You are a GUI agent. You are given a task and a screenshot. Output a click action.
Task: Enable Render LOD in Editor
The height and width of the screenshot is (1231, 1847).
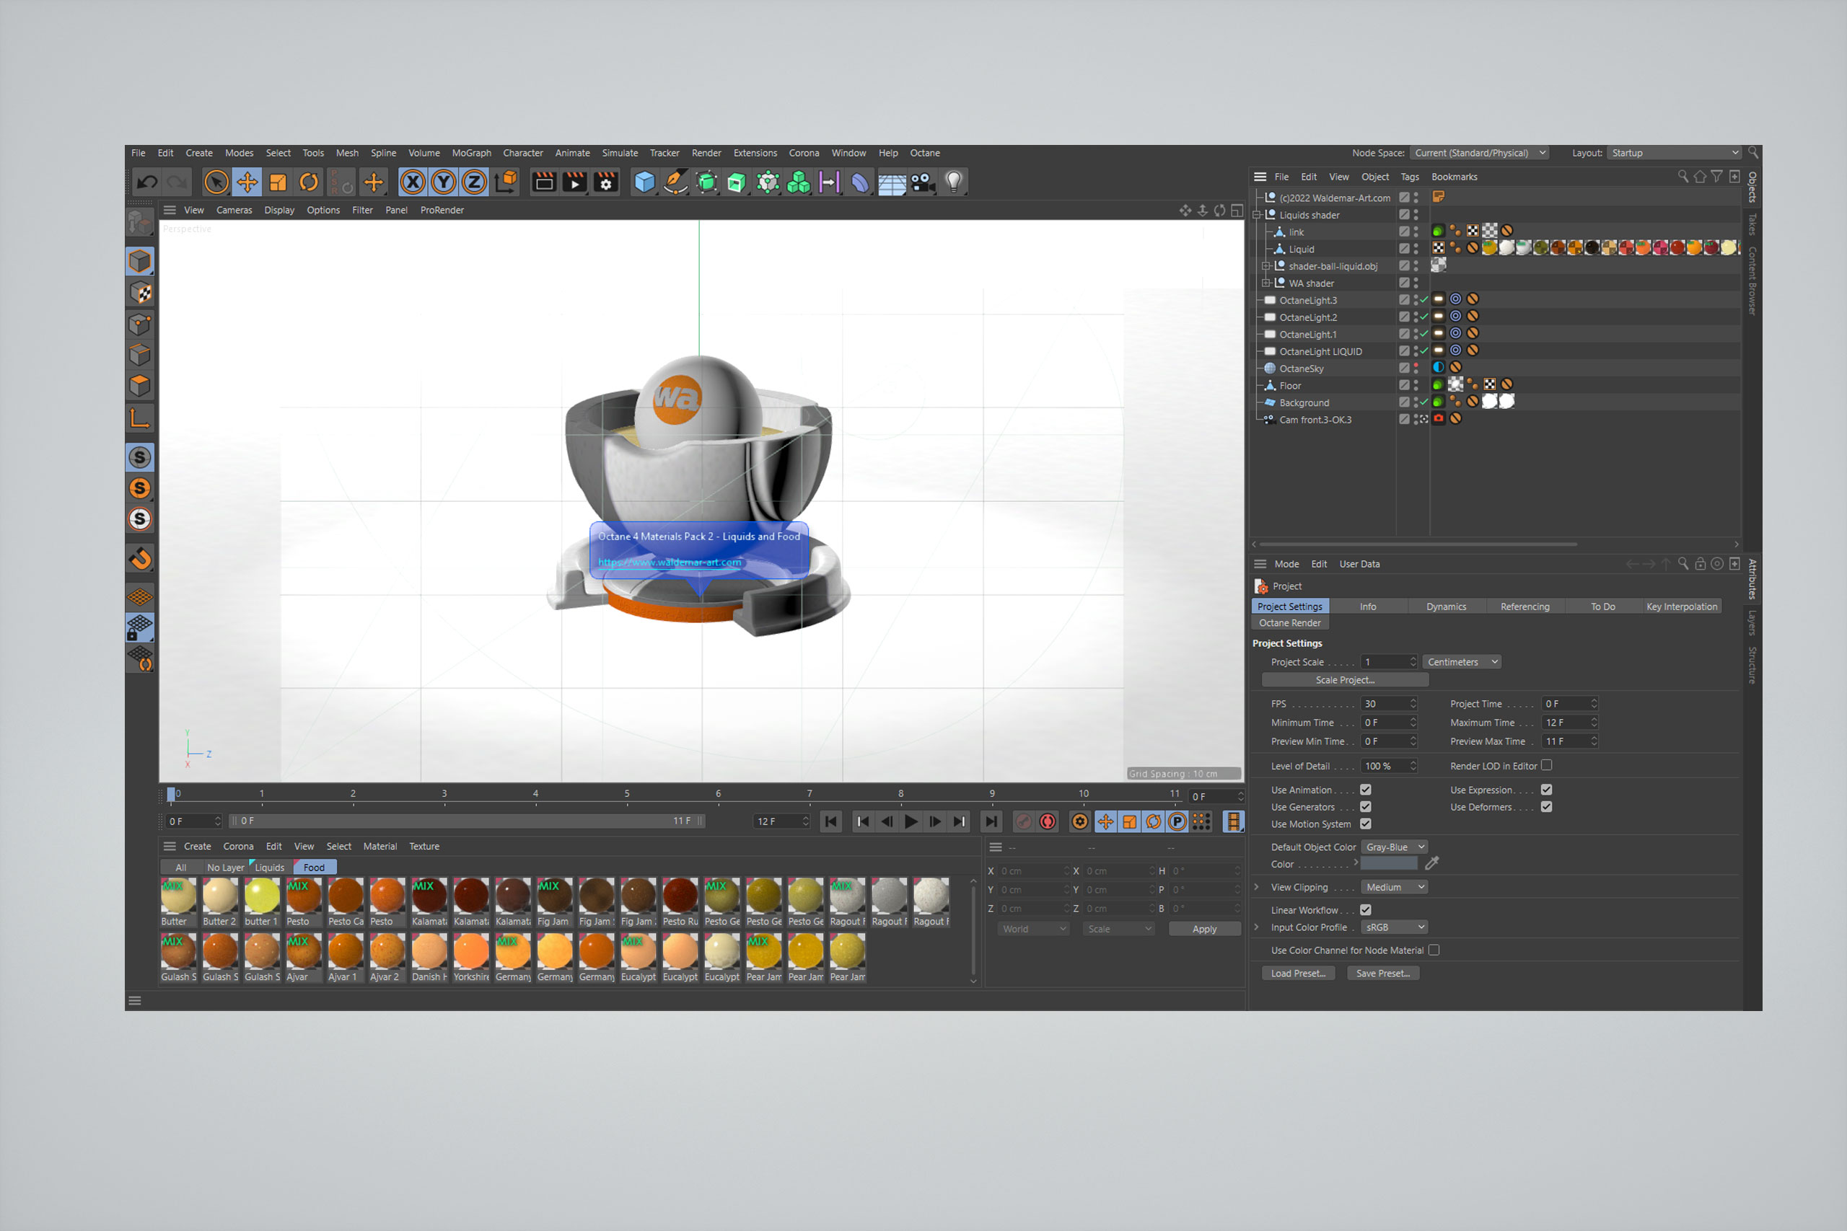pyautogui.click(x=1546, y=765)
